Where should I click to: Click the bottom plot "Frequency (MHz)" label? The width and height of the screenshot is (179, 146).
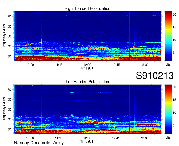tap(4, 109)
